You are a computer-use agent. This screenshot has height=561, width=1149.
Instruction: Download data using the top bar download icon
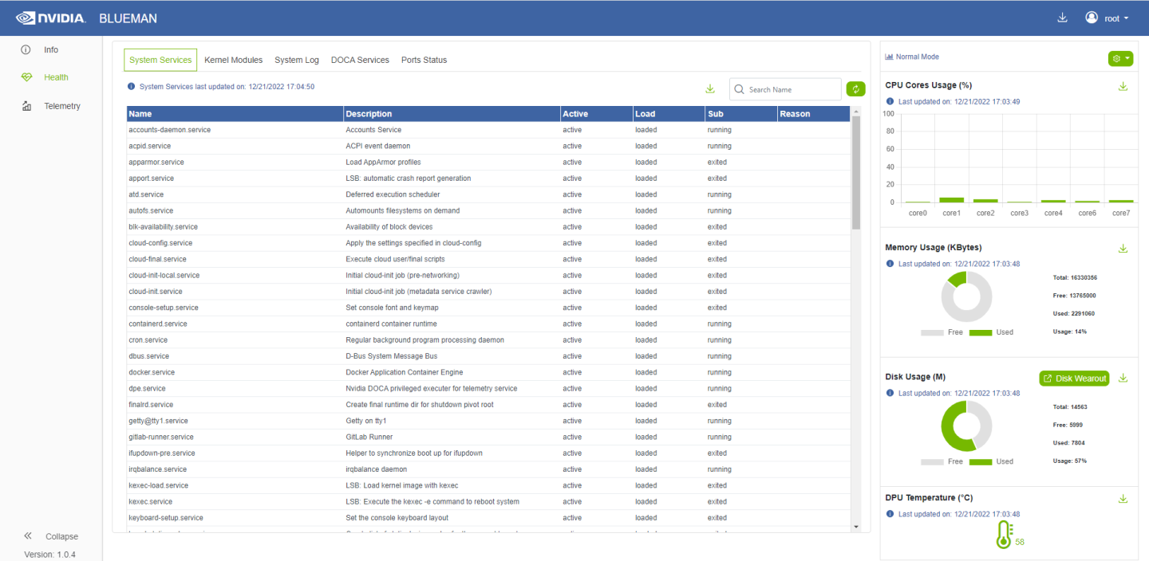tap(1062, 16)
